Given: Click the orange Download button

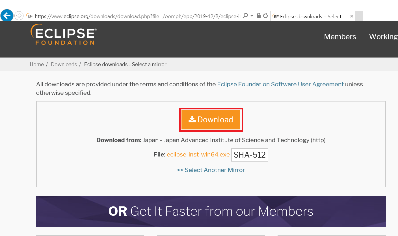Looking at the screenshot, I should (x=211, y=120).
